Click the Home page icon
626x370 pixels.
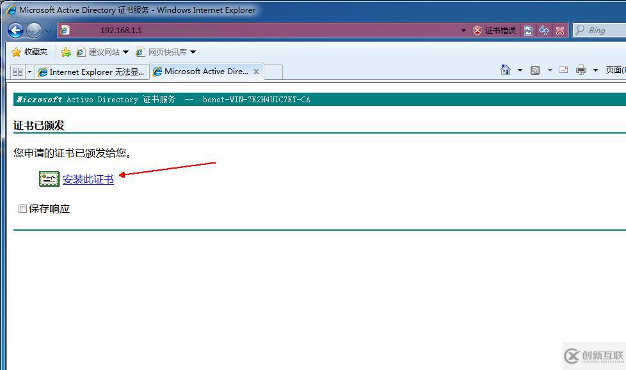(x=506, y=70)
